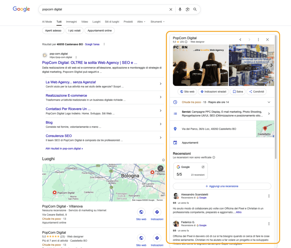
Task: Click the pop-corn.digital site favicon
Action: click(45, 55)
